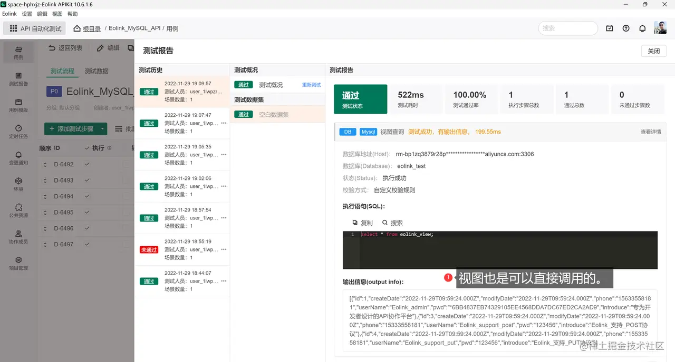Click the order arrows for D-6497
Screen dimensions: 675x362
click(x=45, y=245)
